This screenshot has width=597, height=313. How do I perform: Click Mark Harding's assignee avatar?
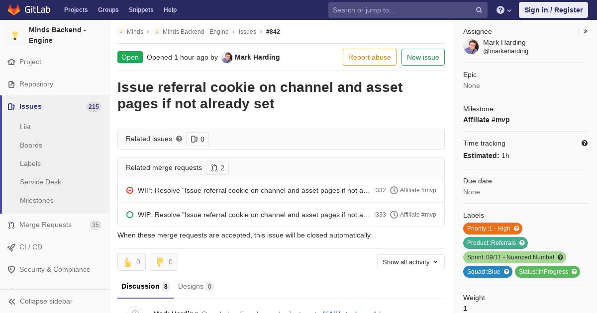pyautogui.click(x=471, y=47)
